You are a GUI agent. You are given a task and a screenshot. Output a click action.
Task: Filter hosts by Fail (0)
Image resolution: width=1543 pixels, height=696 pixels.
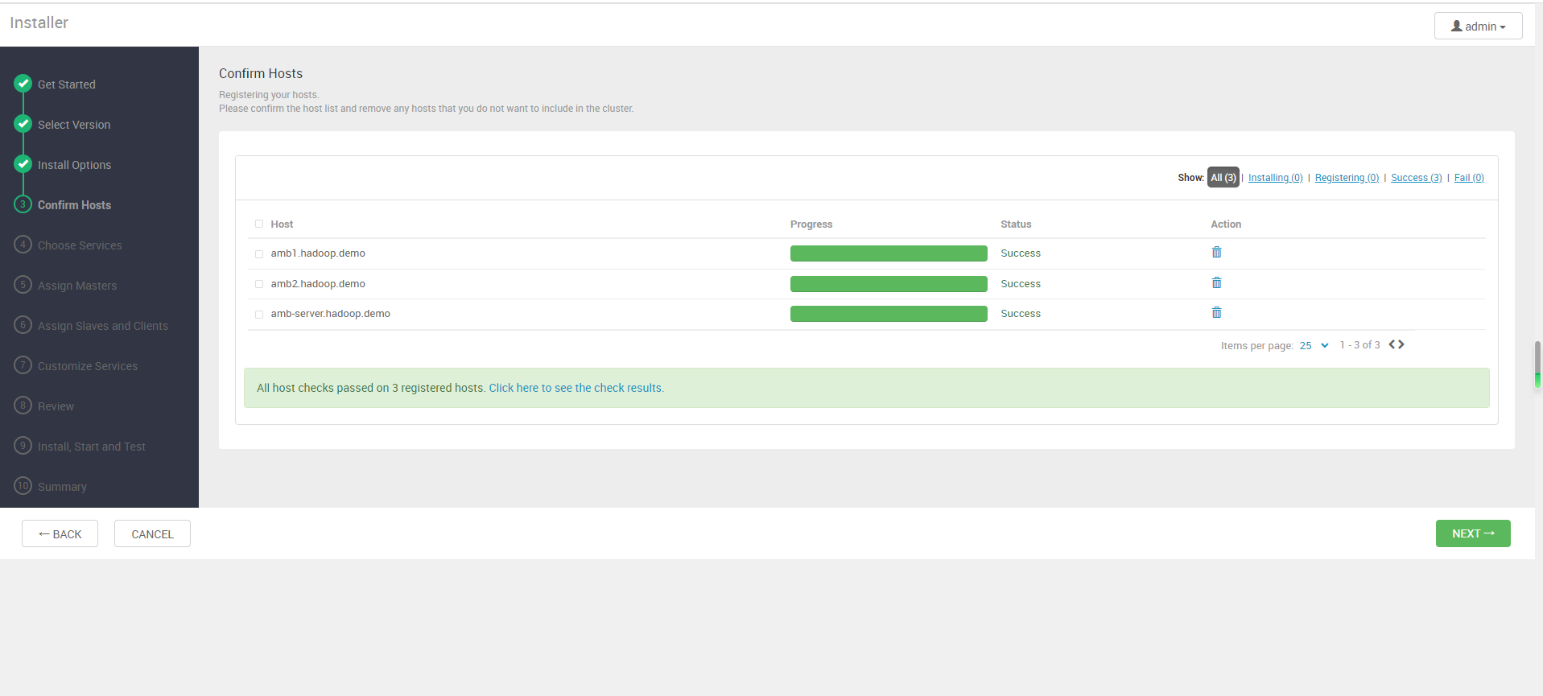point(1469,178)
